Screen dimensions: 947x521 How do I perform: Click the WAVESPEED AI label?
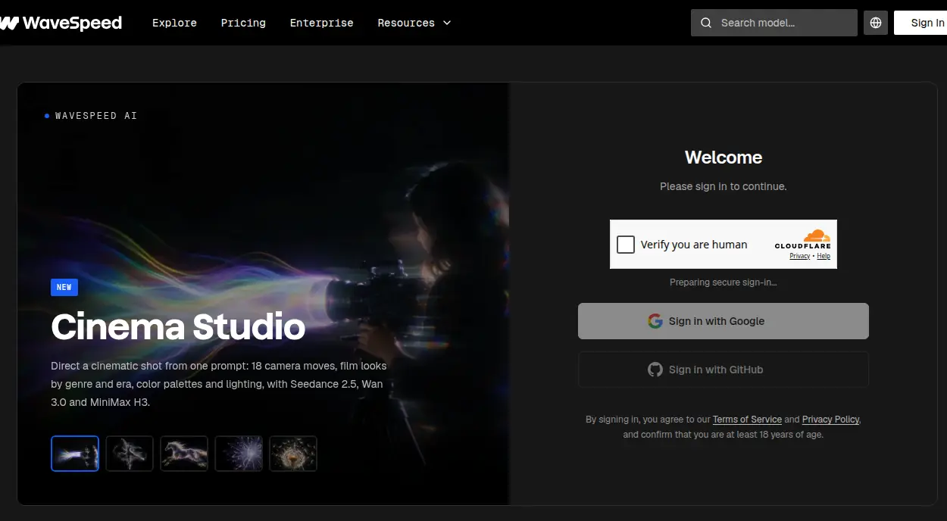pos(96,116)
